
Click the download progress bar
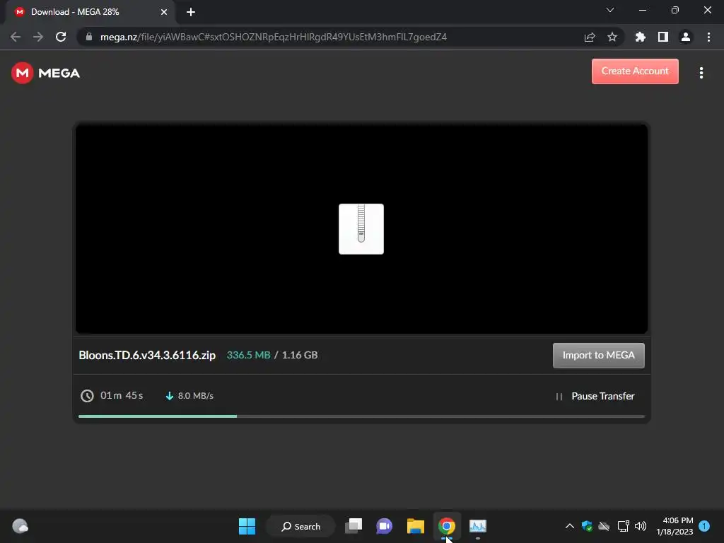point(361,416)
